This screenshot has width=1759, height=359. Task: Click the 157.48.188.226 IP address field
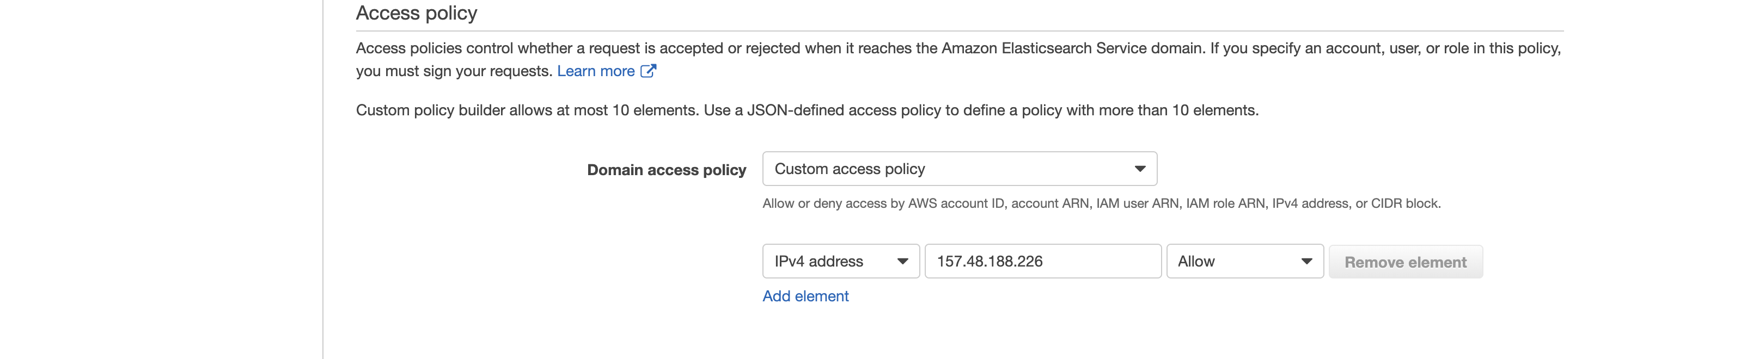click(1042, 262)
